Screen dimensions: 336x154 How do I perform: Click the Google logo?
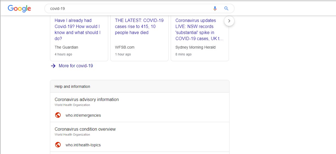(x=19, y=9)
